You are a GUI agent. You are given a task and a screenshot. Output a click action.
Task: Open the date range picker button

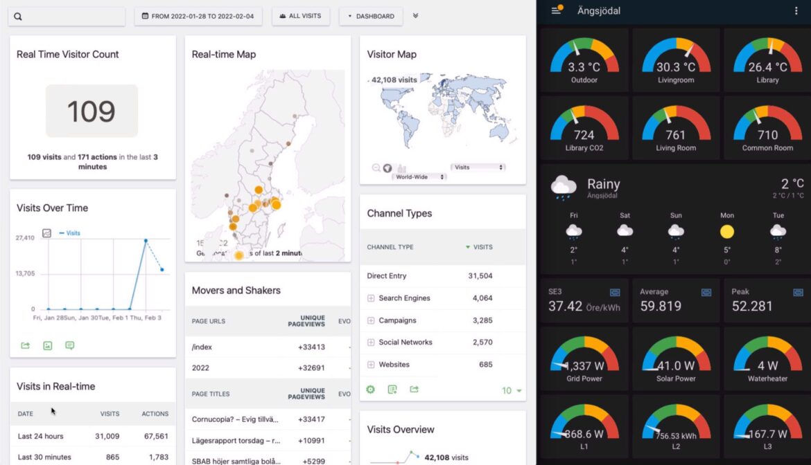click(x=198, y=16)
